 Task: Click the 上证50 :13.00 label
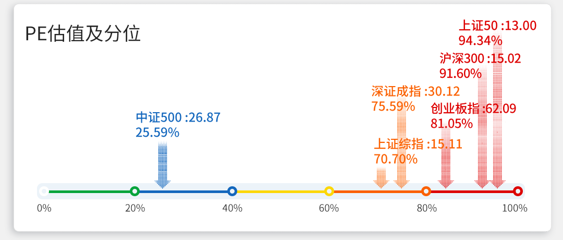[498, 26]
